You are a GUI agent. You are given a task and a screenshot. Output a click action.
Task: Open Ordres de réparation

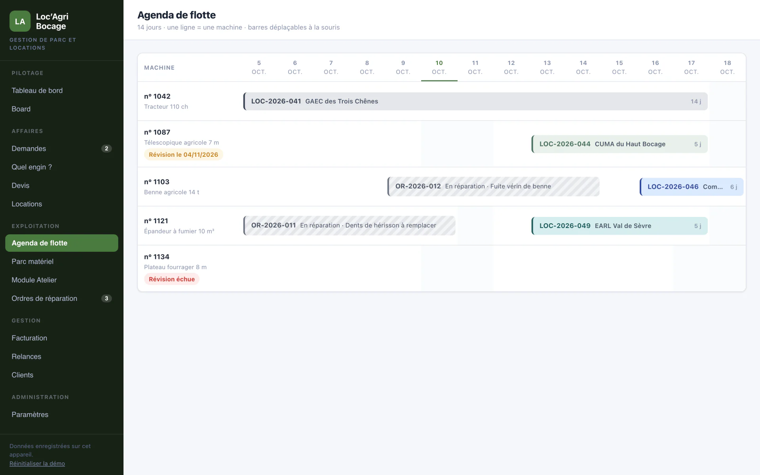pos(62,298)
